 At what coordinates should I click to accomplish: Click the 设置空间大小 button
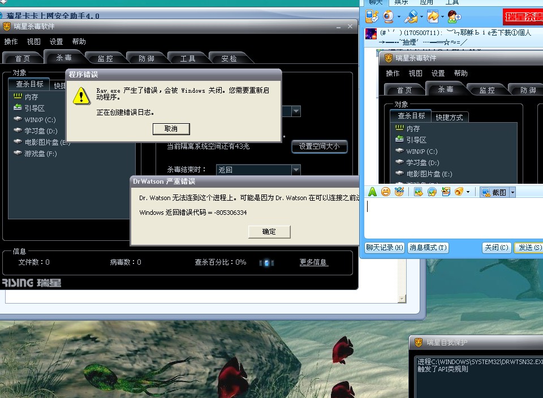(x=319, y=146)
